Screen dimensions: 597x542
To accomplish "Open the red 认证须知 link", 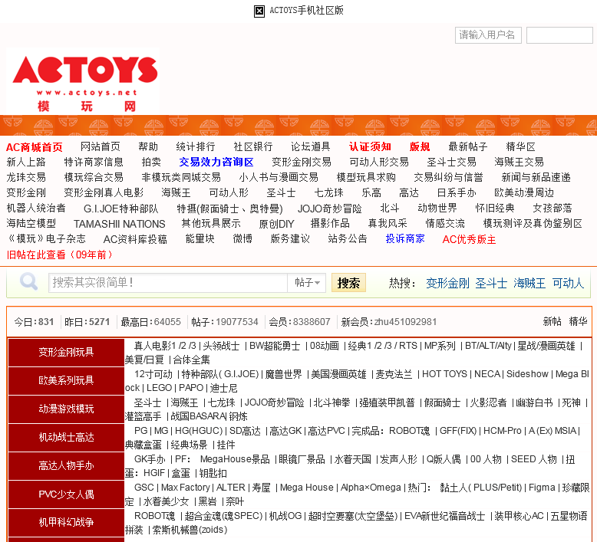I will point(370,147).
